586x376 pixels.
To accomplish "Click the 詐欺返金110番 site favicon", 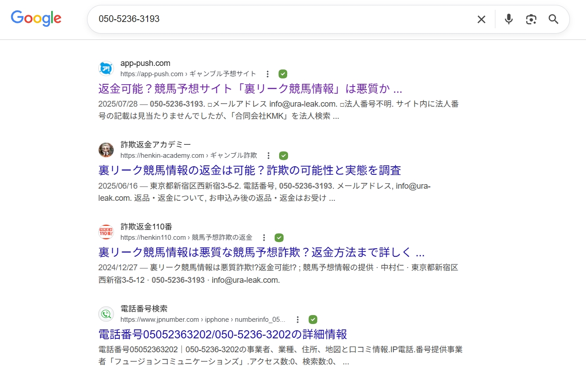I will [106, 232].
